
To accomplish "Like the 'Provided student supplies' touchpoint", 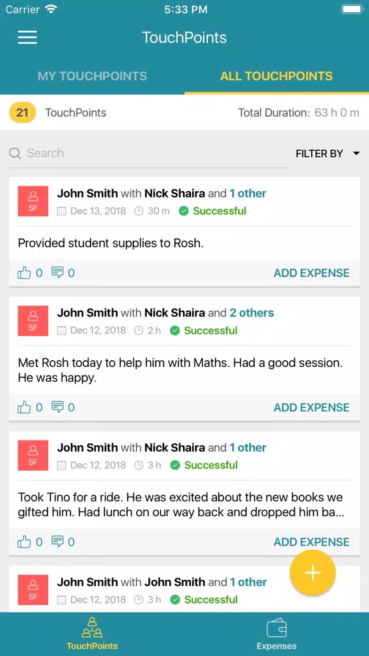I will coord(24,273).
